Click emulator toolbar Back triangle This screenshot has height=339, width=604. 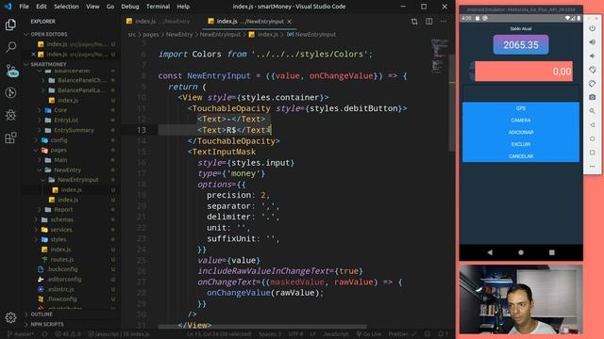point(593,125)
